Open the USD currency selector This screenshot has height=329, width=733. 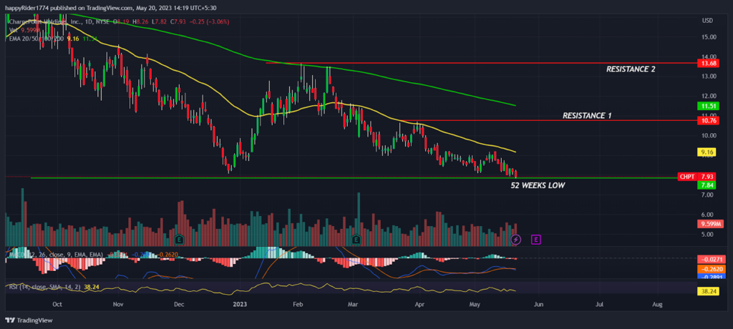point(707,21)
